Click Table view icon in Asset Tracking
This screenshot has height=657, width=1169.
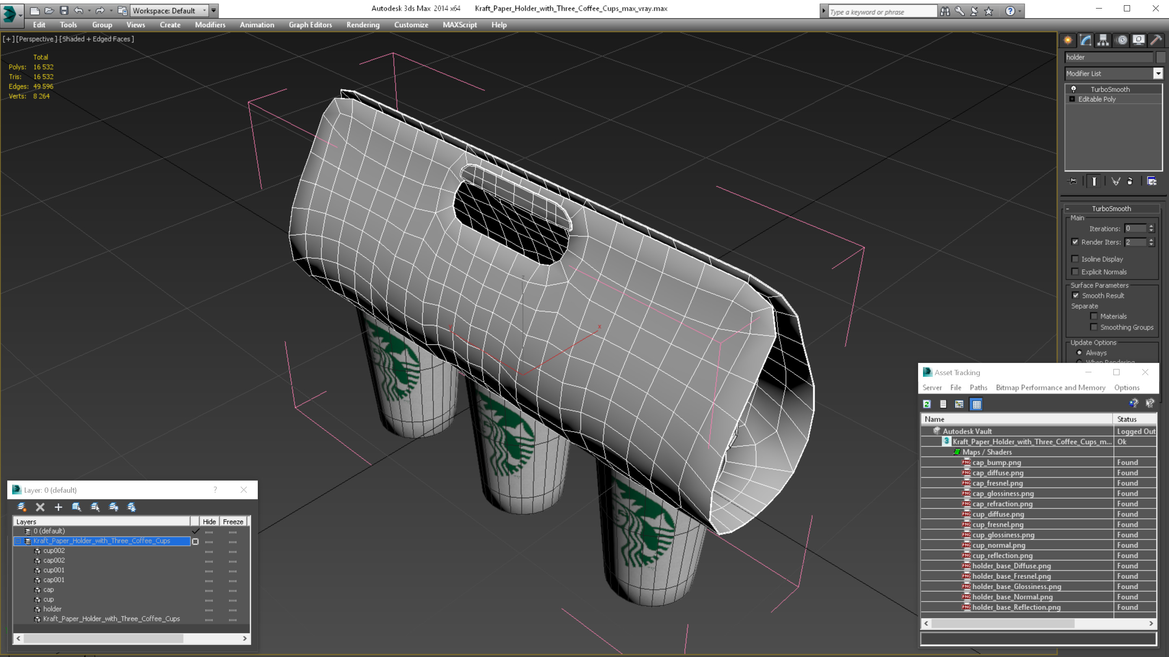coord(976,404)
